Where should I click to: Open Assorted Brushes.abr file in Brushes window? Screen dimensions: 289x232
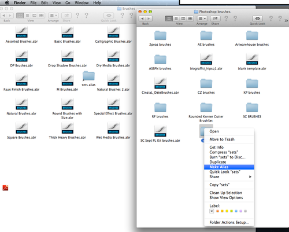pos(21,32)
